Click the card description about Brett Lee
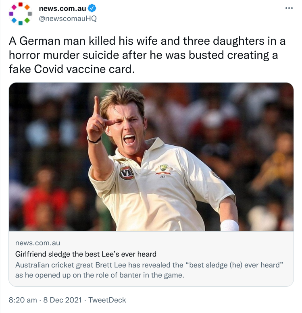 pyautogui.click(x=149, y=270)
